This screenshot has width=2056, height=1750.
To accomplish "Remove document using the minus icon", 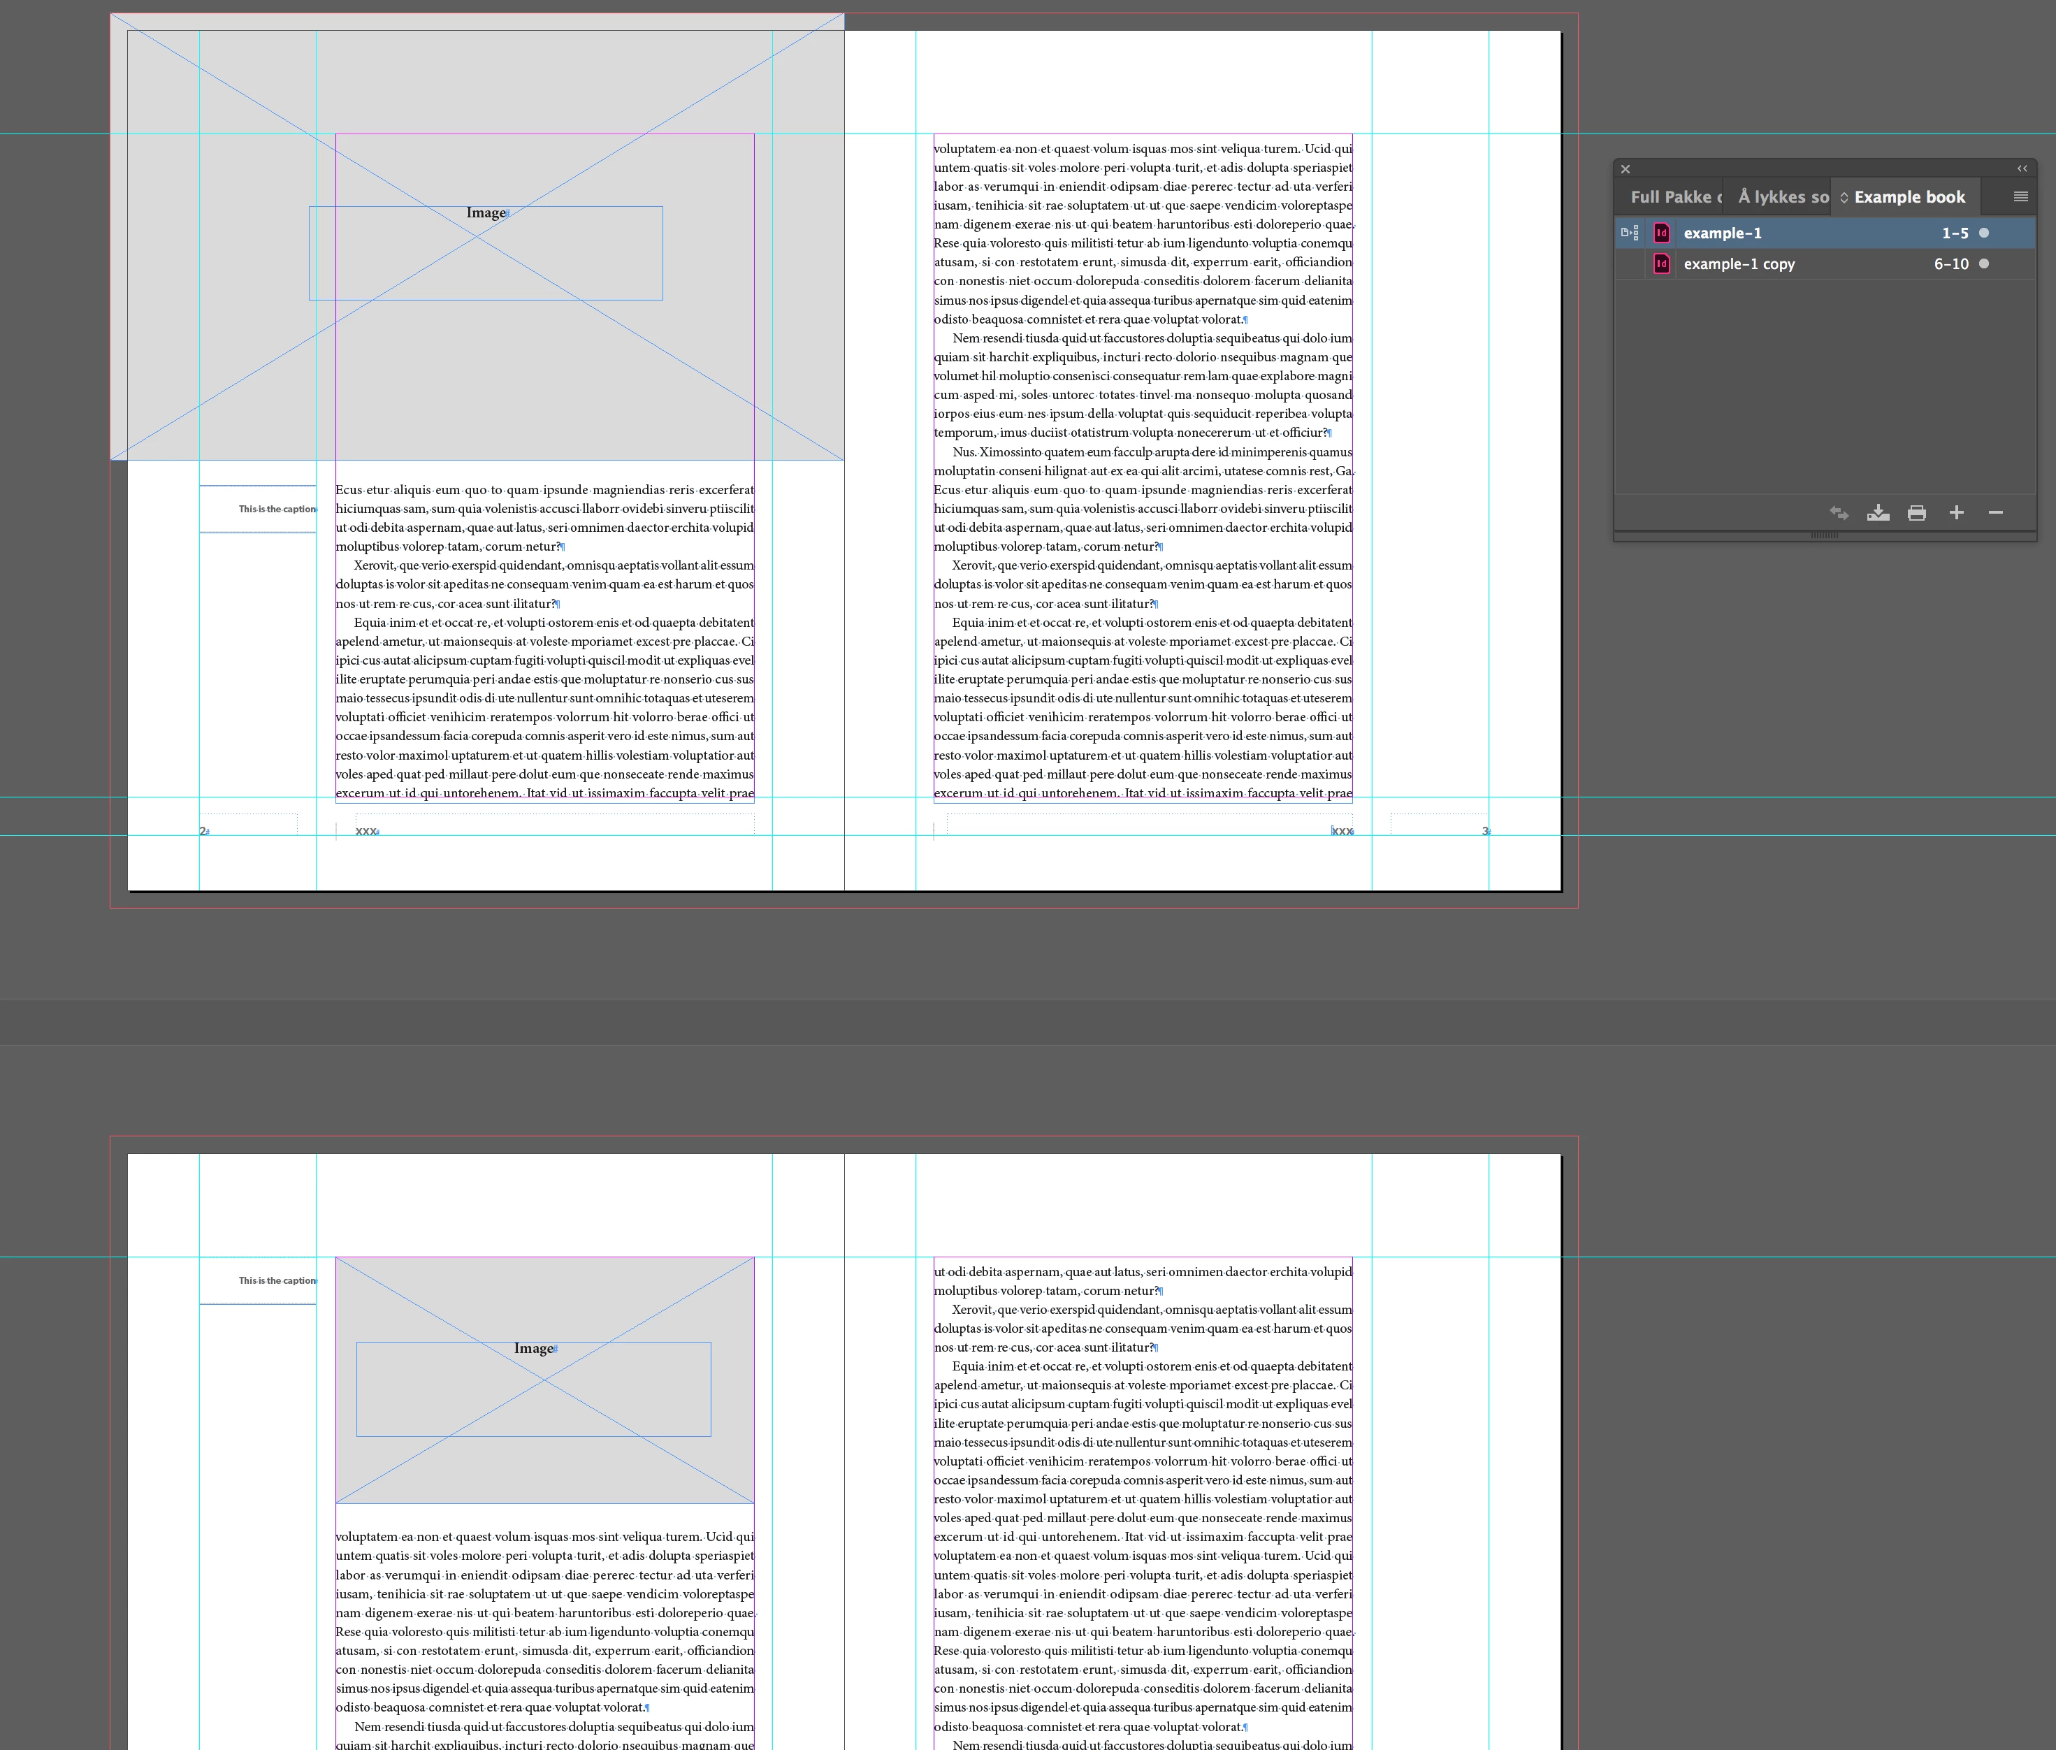I will tap(1995, 513).
